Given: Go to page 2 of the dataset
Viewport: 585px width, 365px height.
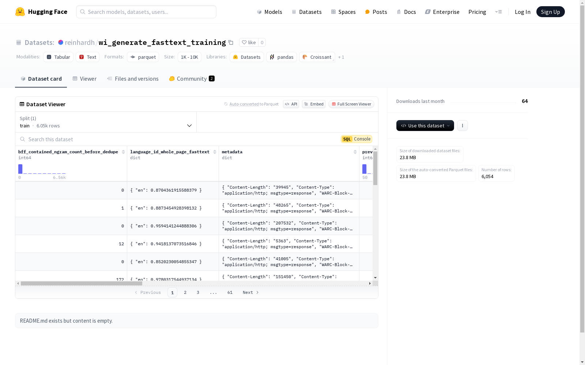Looking at the screenshot, I should pyautogui.click(x=185, y=292).
